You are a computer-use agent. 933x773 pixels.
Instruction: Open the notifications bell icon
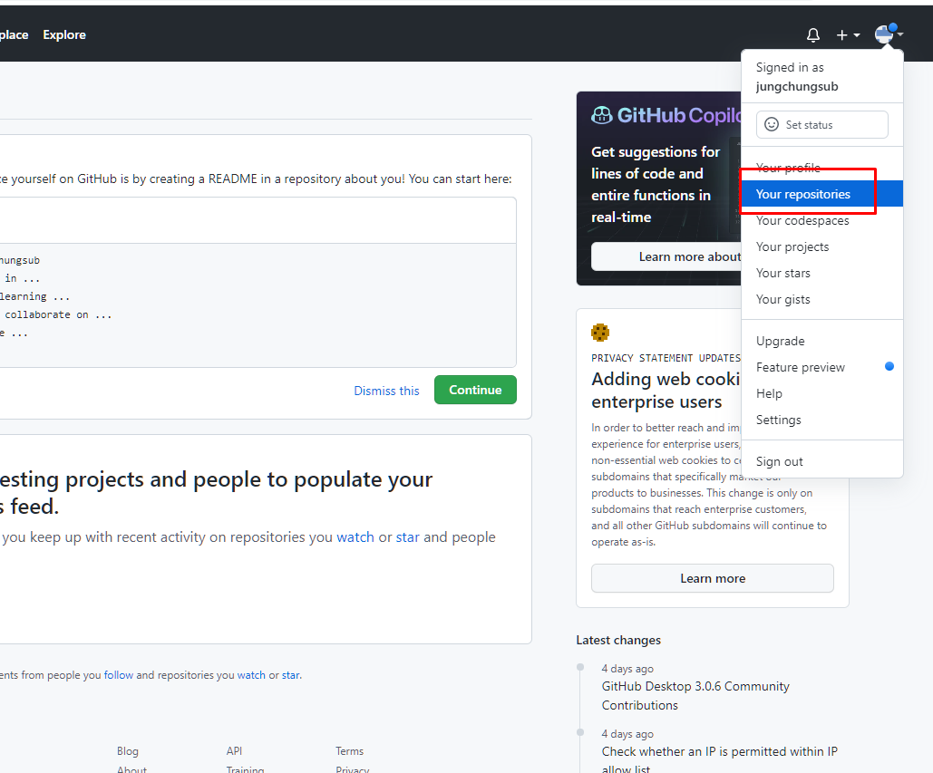click(812, 35)
